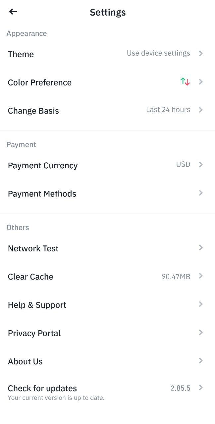Viewport: 215px width, 424px height.
Task: Tap the chevron next to Theme
Action: tap(201, 53)
